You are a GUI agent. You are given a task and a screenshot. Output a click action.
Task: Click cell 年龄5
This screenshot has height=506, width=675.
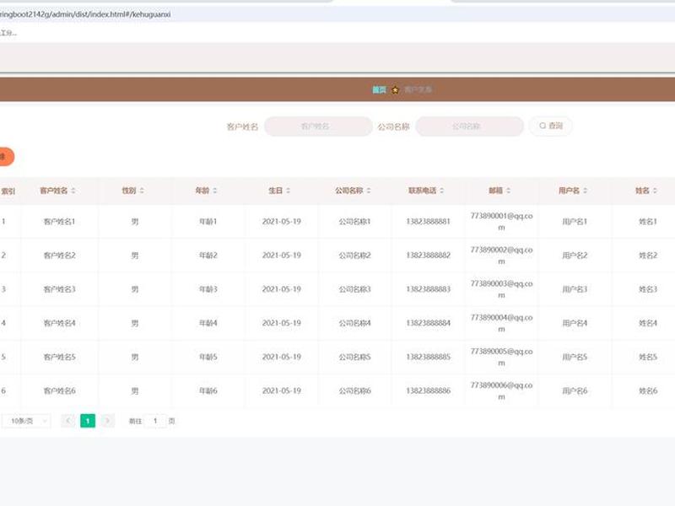point(208,357)
